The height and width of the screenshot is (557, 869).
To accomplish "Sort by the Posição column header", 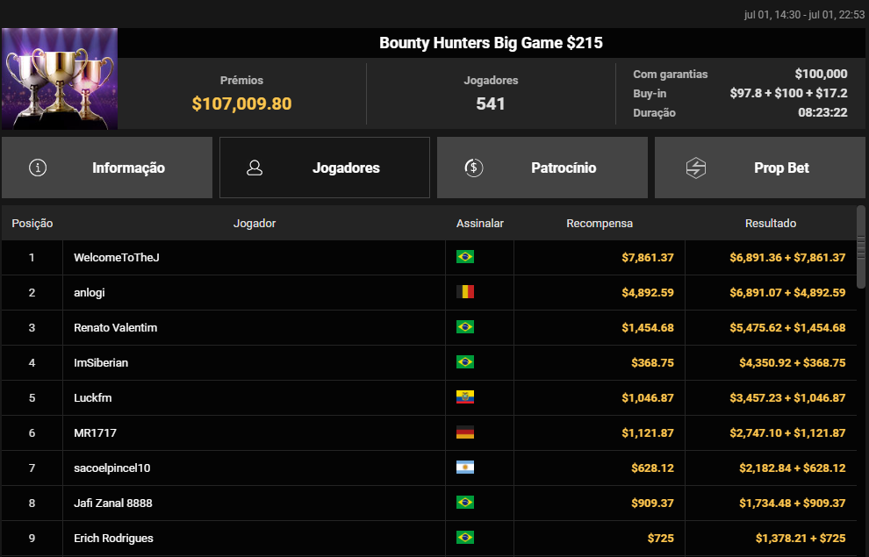I will coord(32,223).
